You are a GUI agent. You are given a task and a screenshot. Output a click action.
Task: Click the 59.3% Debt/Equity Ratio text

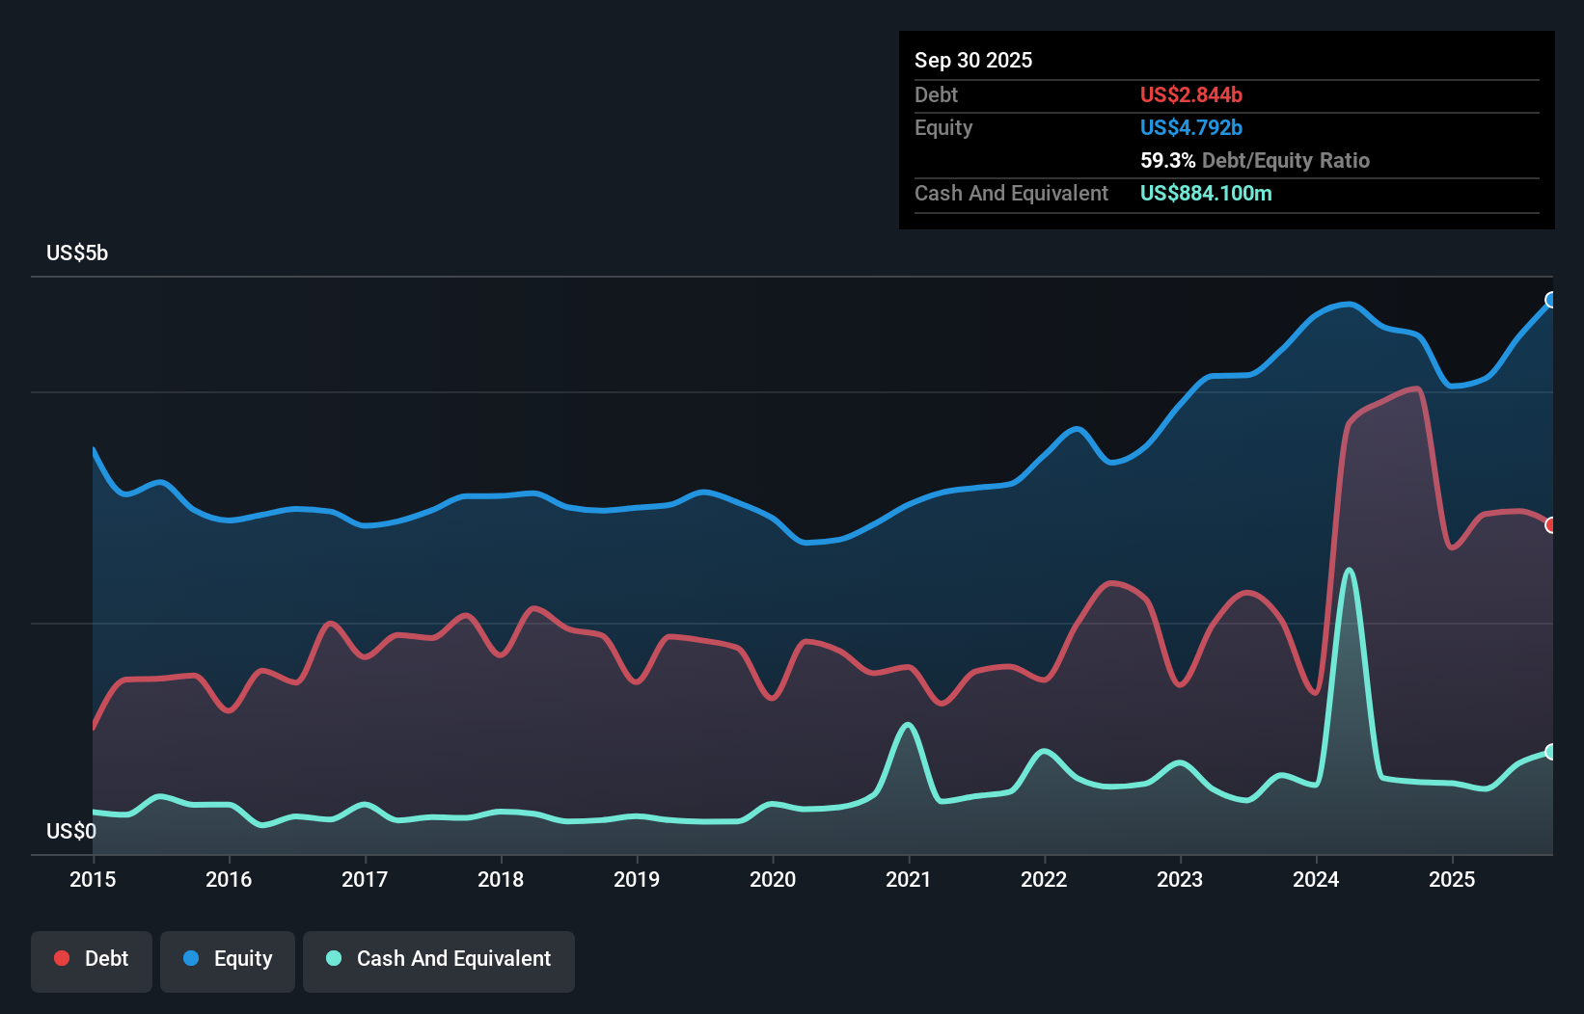pyautogui.click(x=1255, y=160)
